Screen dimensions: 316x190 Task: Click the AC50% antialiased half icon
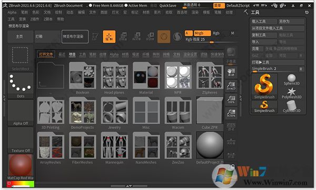tap(231, 113)
